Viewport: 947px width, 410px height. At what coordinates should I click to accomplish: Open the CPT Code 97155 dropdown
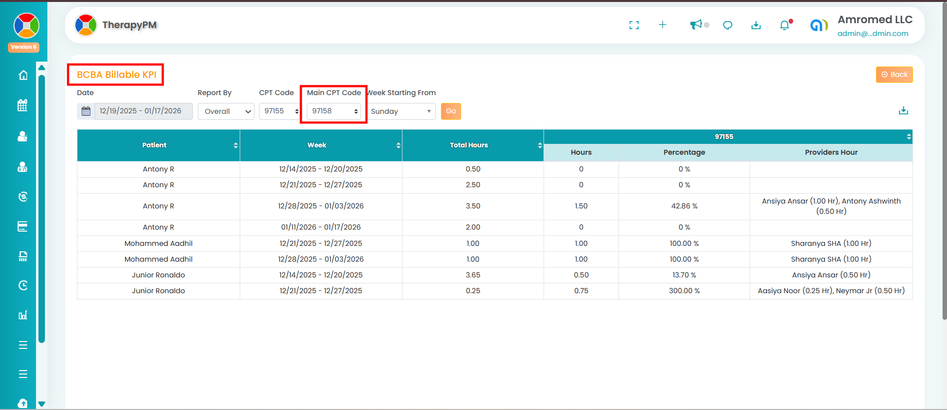coord(280,111)
